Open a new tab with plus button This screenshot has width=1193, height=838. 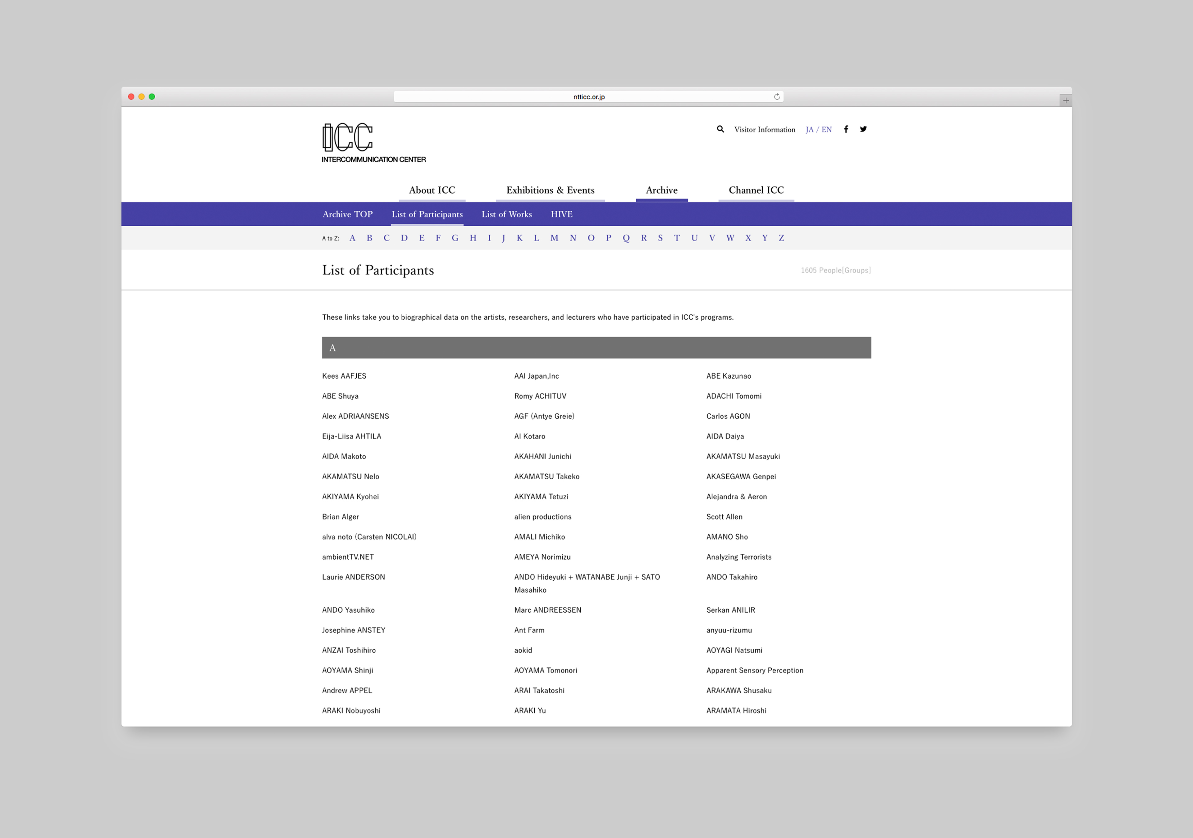[x=1066, y=101]
